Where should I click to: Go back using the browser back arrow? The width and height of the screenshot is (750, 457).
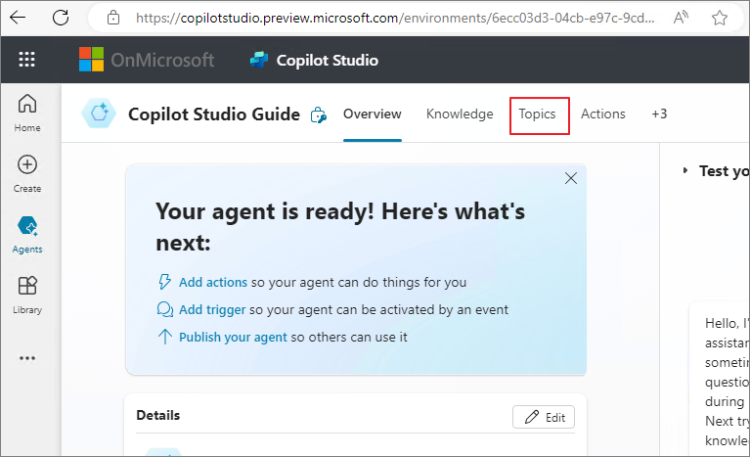[18, 18]
